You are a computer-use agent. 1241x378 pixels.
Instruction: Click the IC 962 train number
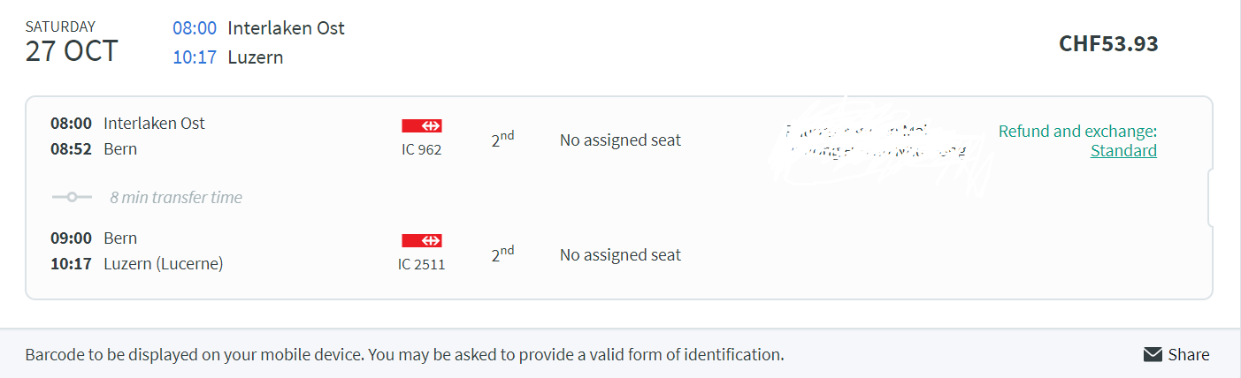(422, 149)
